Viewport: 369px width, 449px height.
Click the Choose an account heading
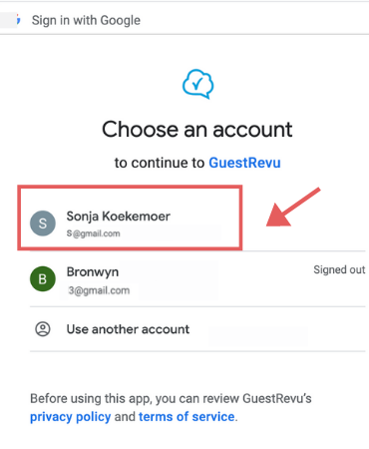[x=197, y=130]
